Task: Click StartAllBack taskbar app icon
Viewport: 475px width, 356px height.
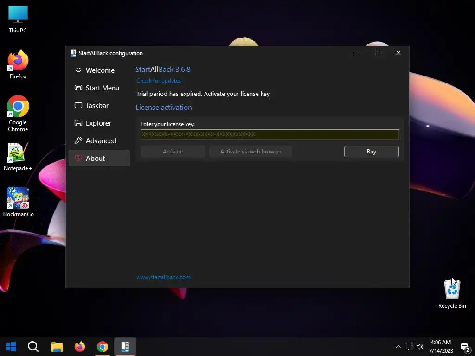Action: [x=125, y=347]
